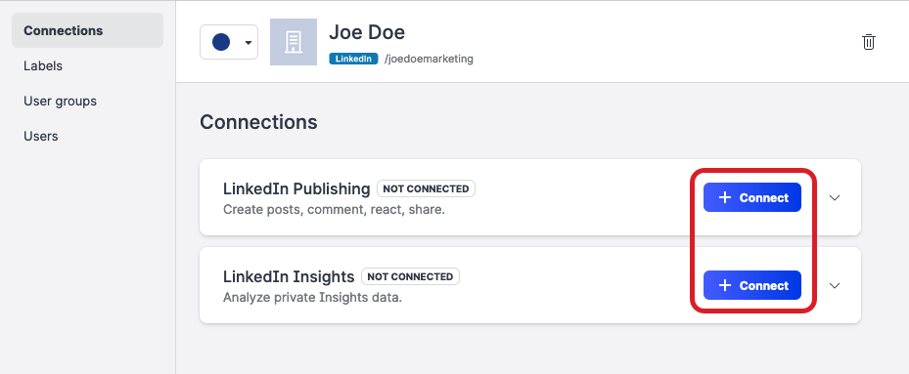Connect LinkedIn Publishing
Viewport: 909px width, 374px height.
(x=751, y=197)
